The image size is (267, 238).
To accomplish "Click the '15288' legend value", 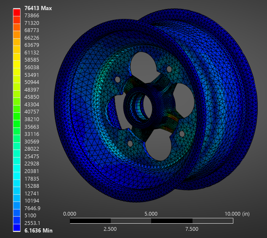I will [x=32, y=186].
